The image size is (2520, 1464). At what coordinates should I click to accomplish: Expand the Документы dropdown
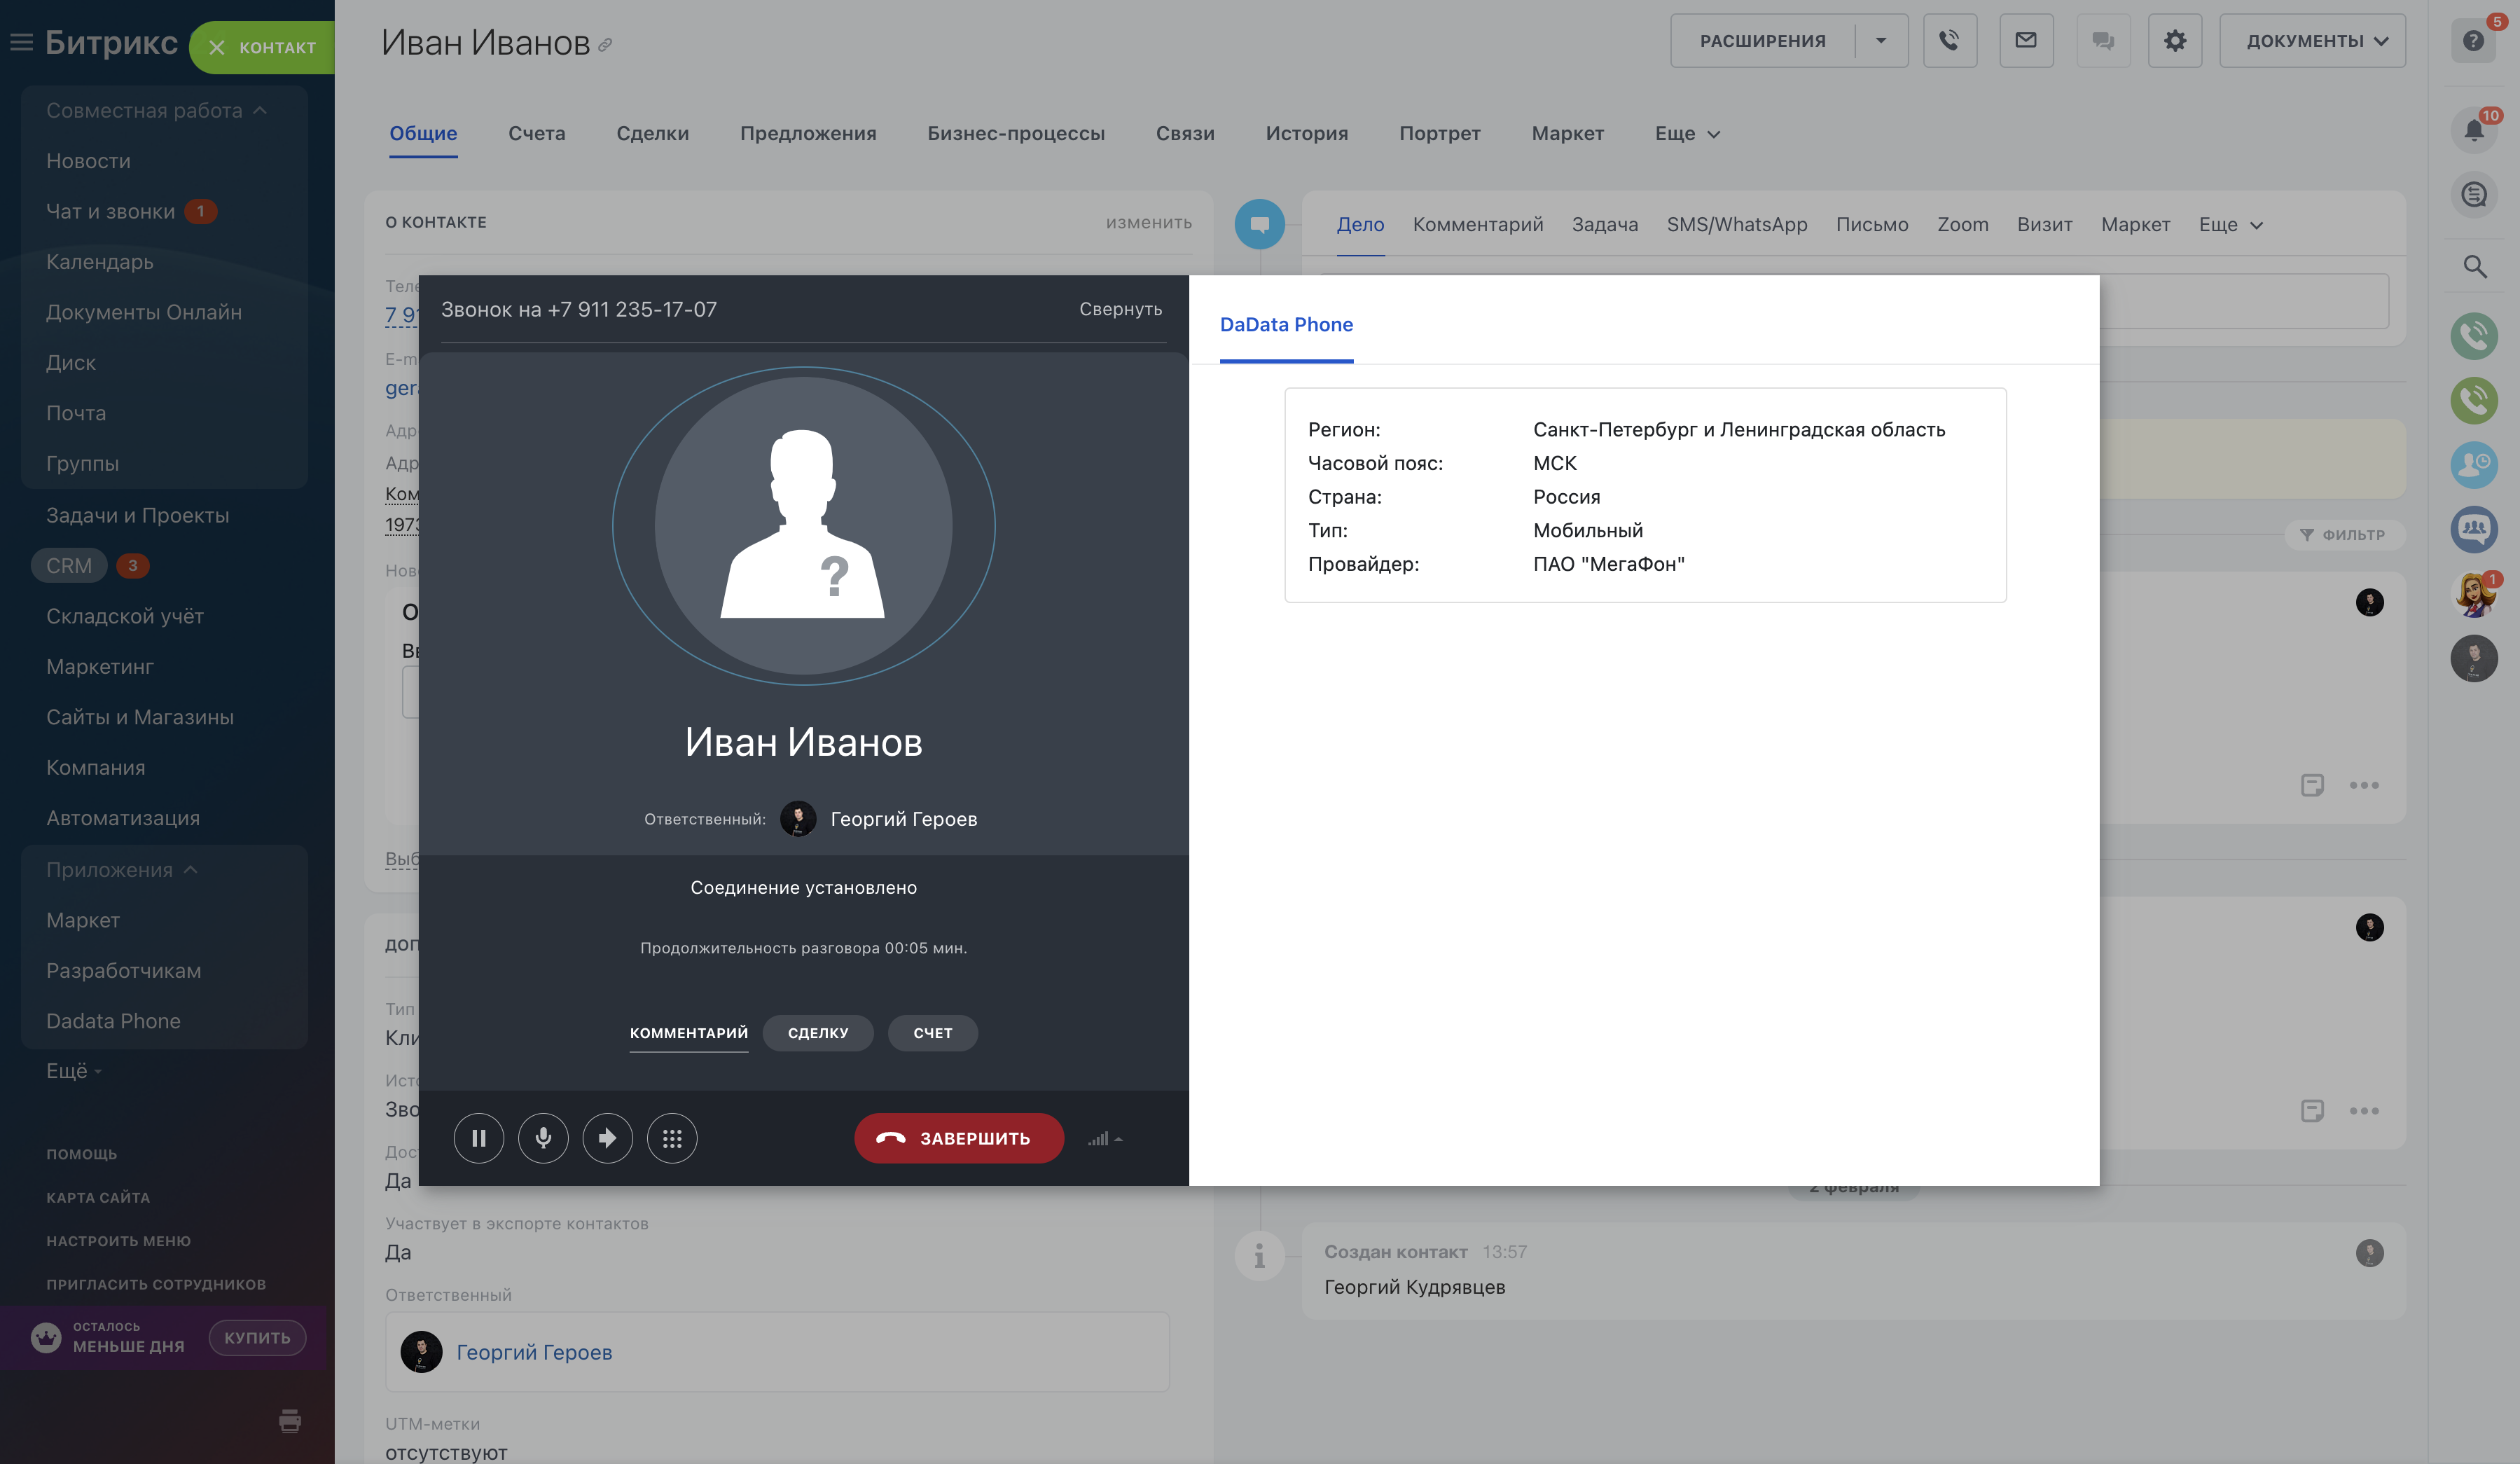[x=2311, y=41]
